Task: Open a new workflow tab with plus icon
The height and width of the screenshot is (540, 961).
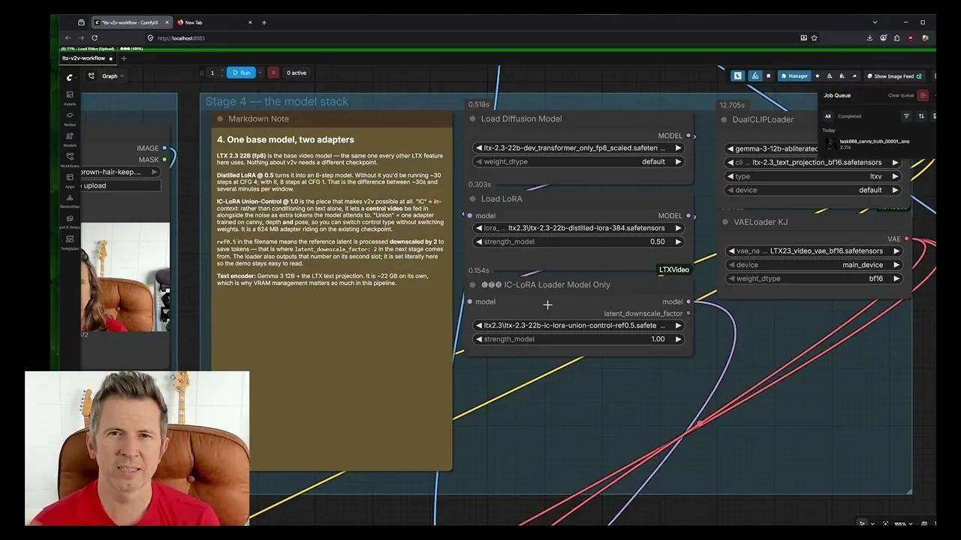Action: pos(124,58)
